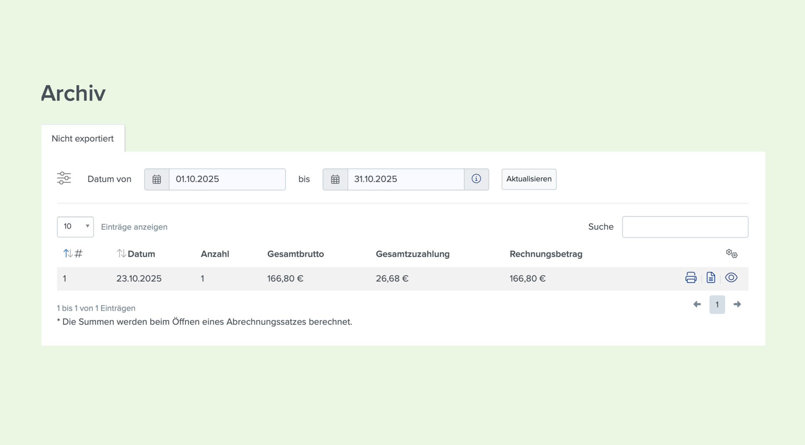Open calendar picker for start date
The height and width of the screenshot is (445, 805).
pyautogui.click(x=157, y=180)
